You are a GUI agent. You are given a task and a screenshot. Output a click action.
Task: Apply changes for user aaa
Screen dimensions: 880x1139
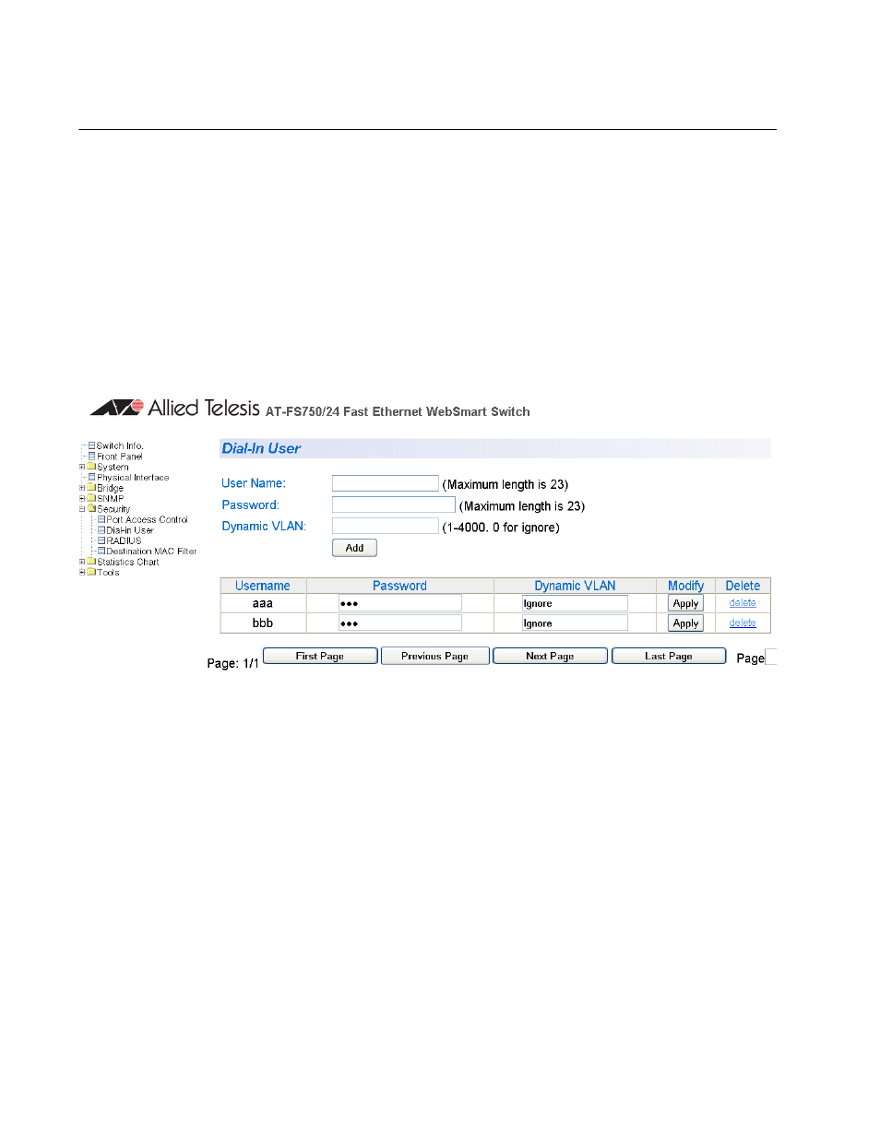[685, 603]
